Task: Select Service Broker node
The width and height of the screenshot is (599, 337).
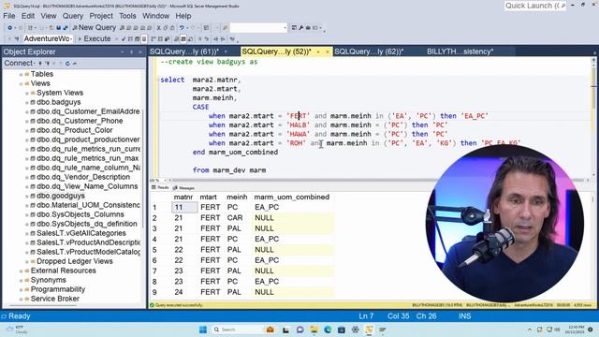Action: pyautogui.click(x=54, y=299)
